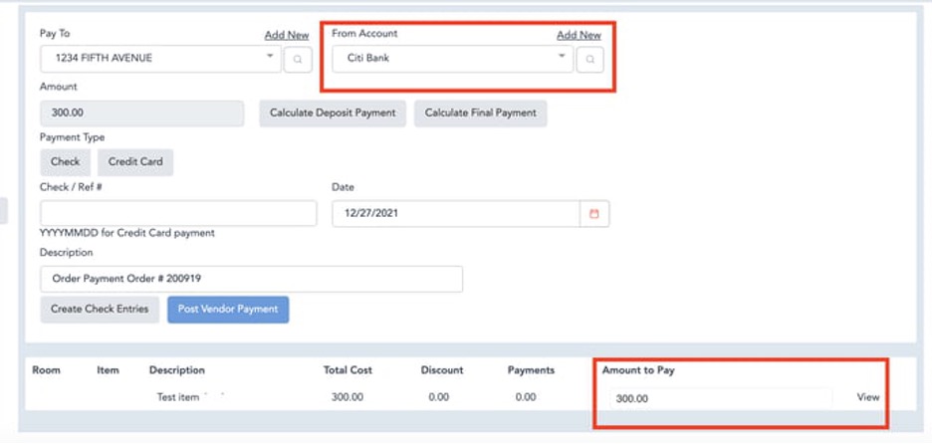Click the Amount to Pay column header
Image resolution: width=932 pixels, height=444 pixels.
[x=638, y=370]
